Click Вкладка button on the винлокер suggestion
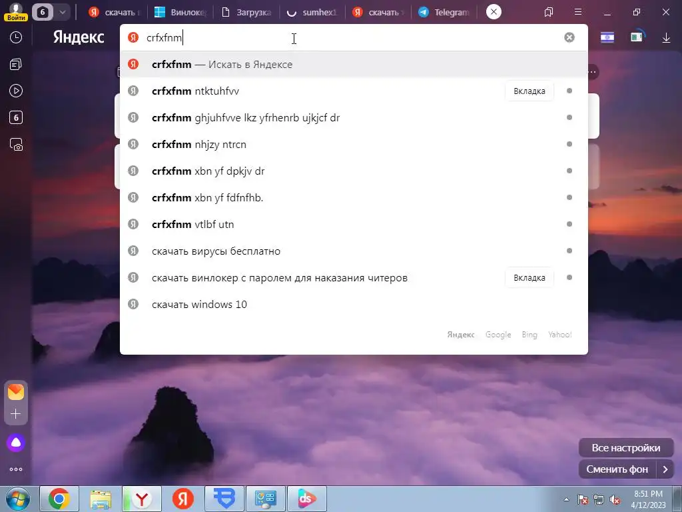The image size is (682, 512). coord(529,278)
